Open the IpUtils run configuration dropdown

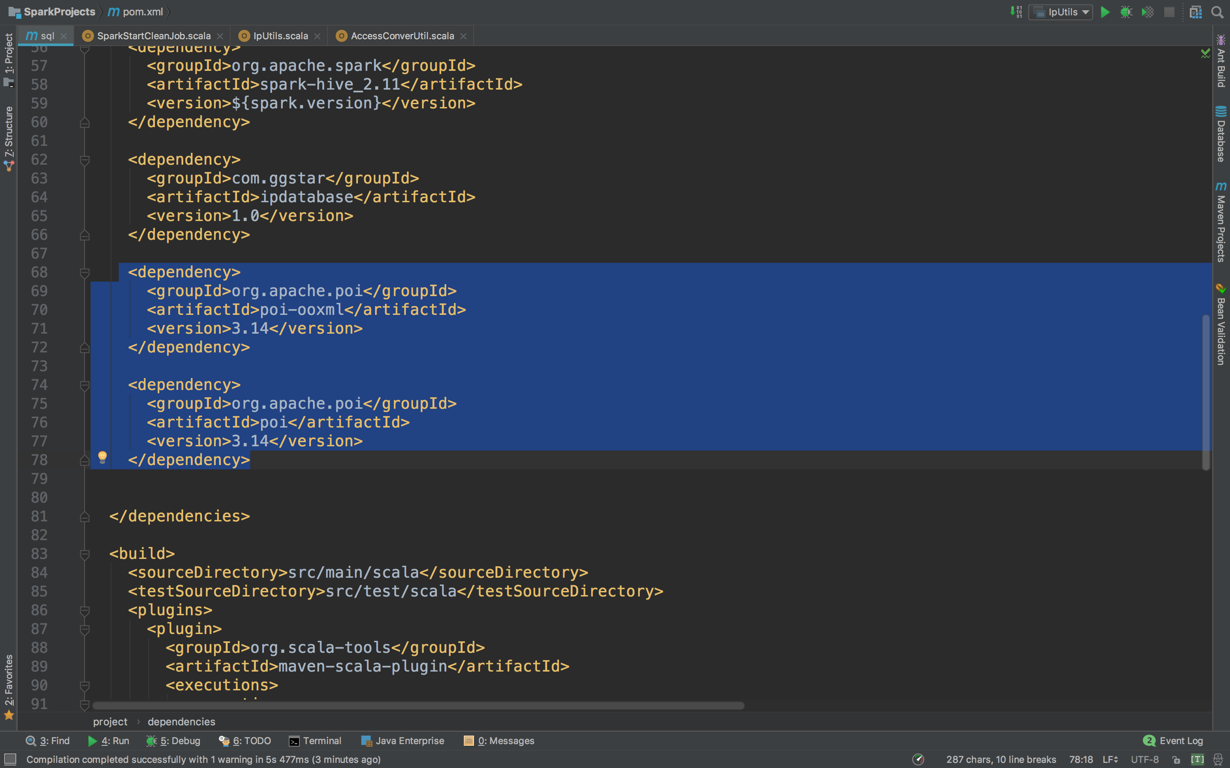click(x=1061, y=12)
